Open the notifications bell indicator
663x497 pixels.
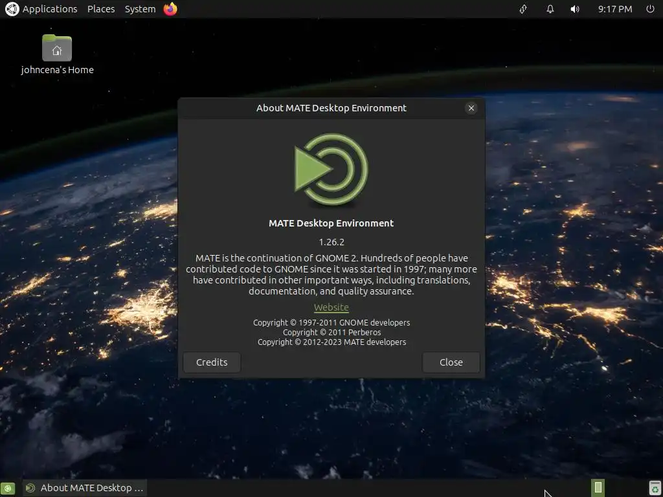(x=550, y=9)
